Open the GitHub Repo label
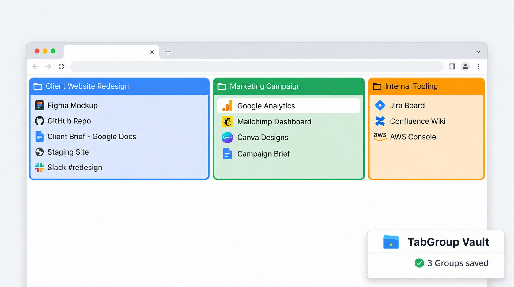This screenshot has height=287, width=514. [x=69, y=121]
